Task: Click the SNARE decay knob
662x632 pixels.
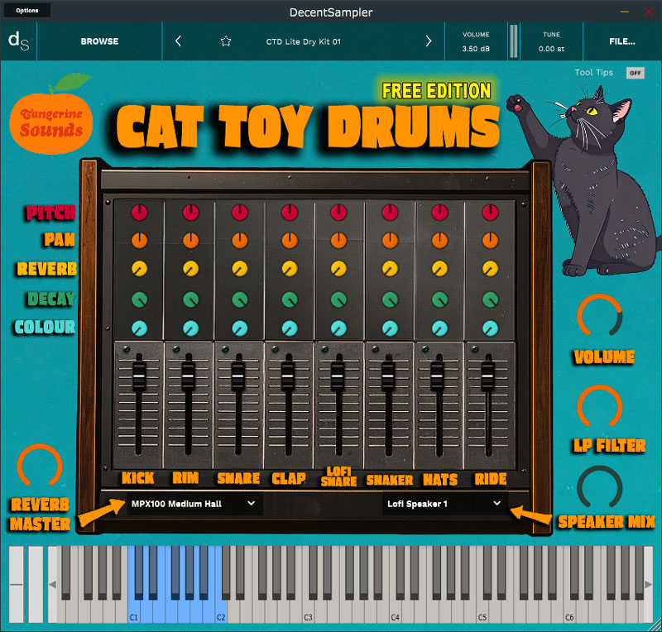Action: click(x=240, y=299)
